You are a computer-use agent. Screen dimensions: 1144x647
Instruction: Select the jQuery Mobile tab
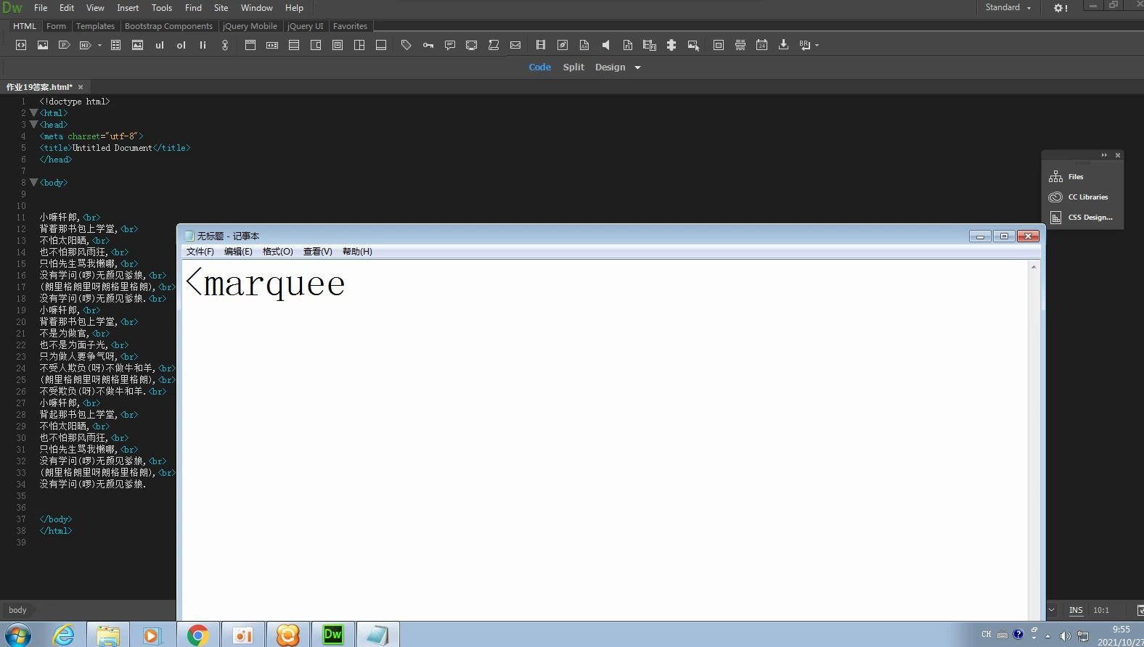pyautogui.click(x=250, y=26)
